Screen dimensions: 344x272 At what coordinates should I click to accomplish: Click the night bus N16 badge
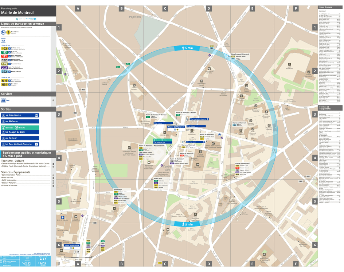click(4, 81)
